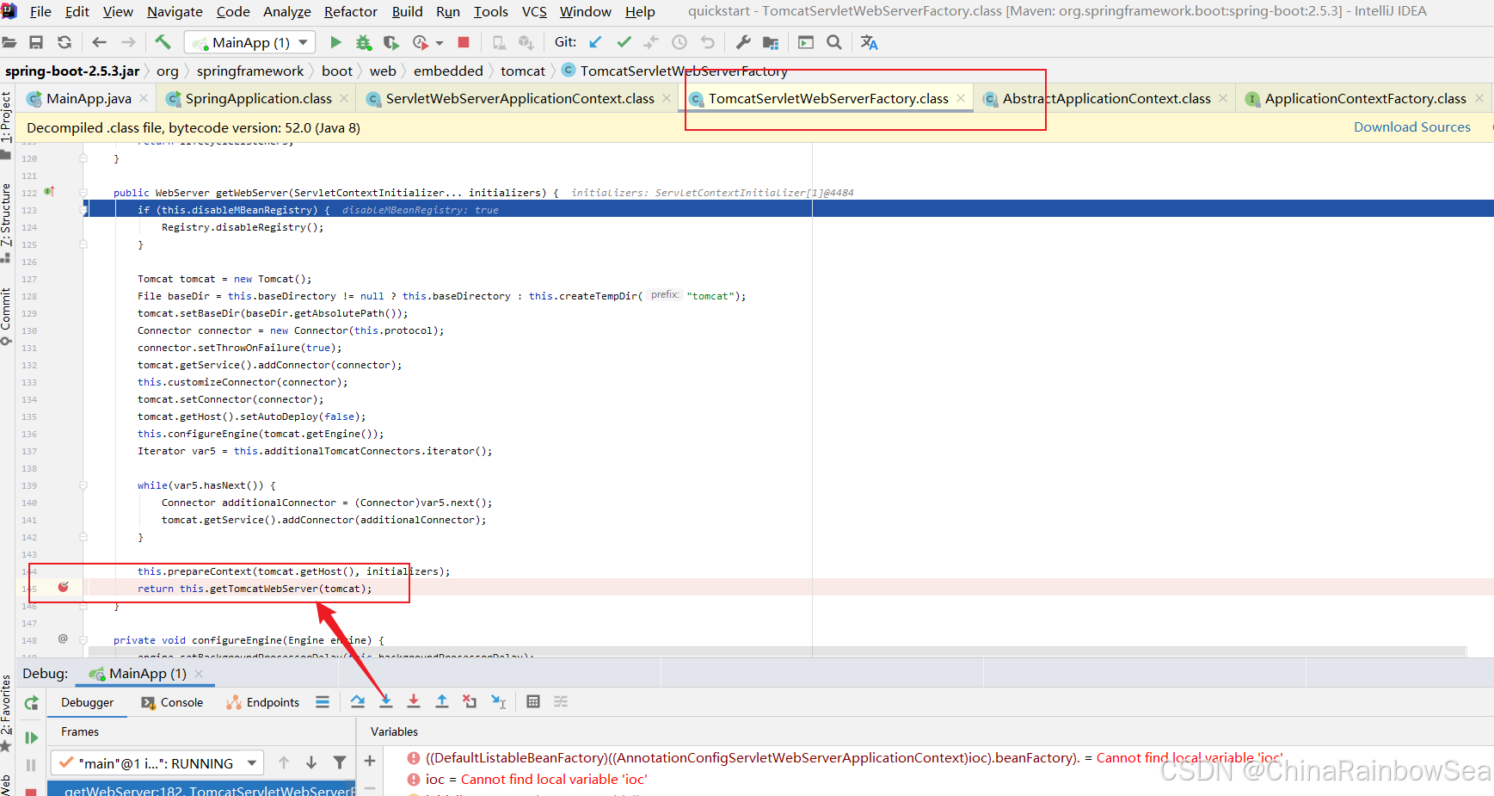Viewport: 1494px width, 796px height.
Task: Click the red Stop button in toolbar
Action: tap(464, 42)
